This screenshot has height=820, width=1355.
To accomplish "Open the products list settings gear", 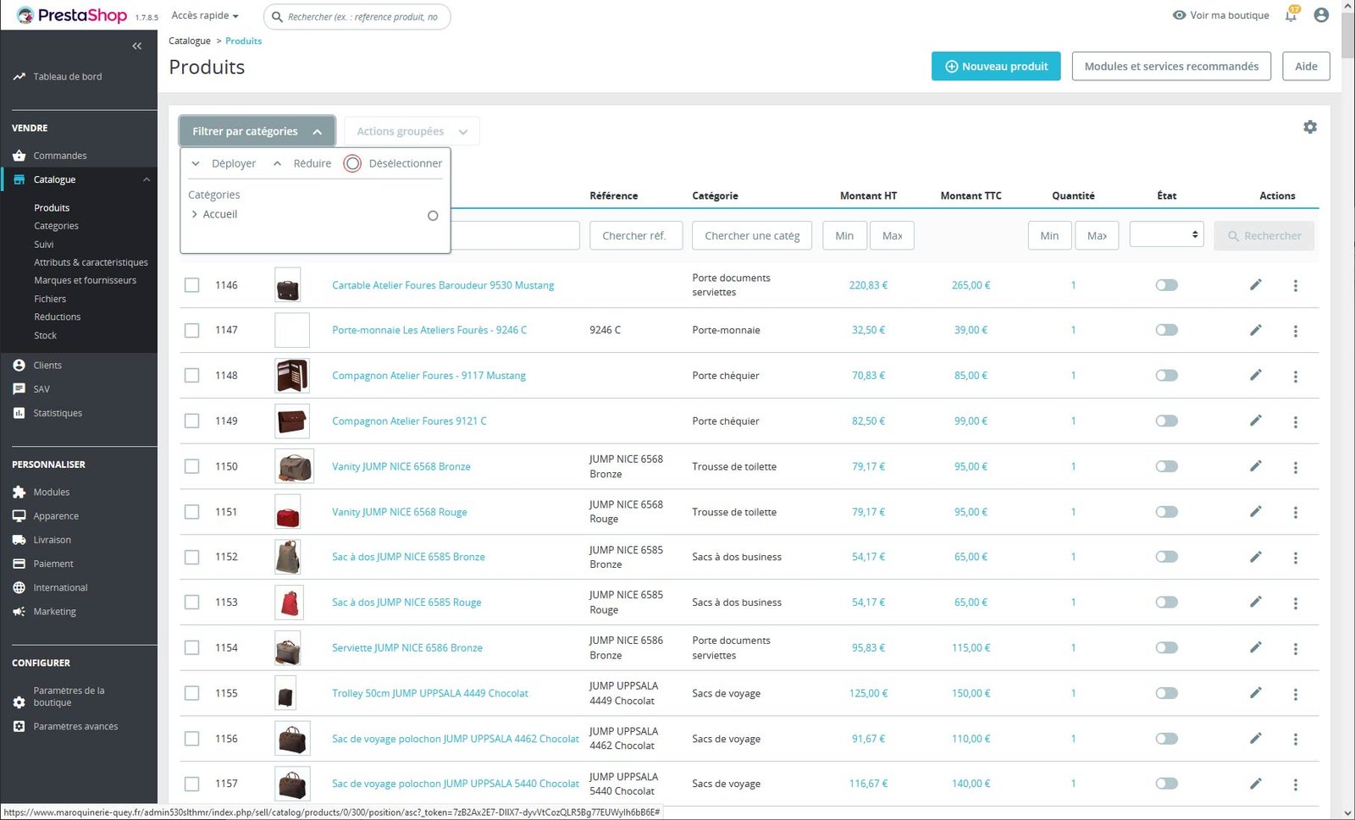I will click(1309, 127).
